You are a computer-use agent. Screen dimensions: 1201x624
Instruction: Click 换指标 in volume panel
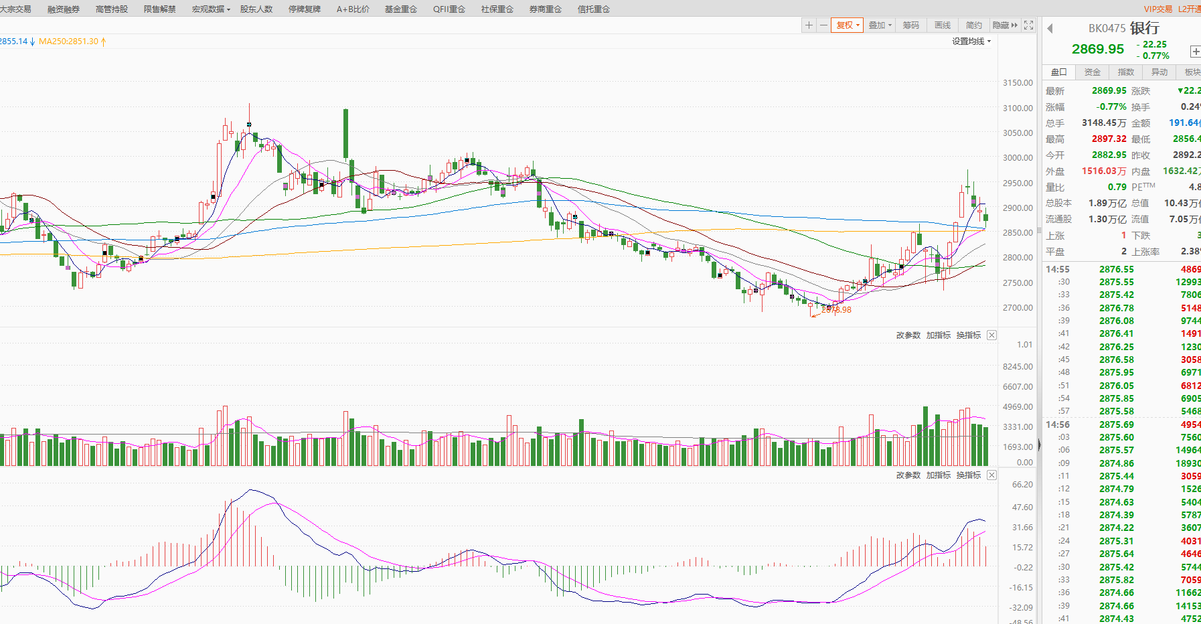(x=969, y=335)
